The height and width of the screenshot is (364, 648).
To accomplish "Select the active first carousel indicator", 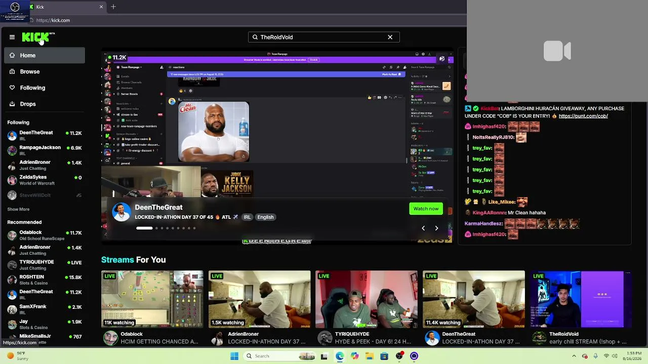I will (144, 228).
